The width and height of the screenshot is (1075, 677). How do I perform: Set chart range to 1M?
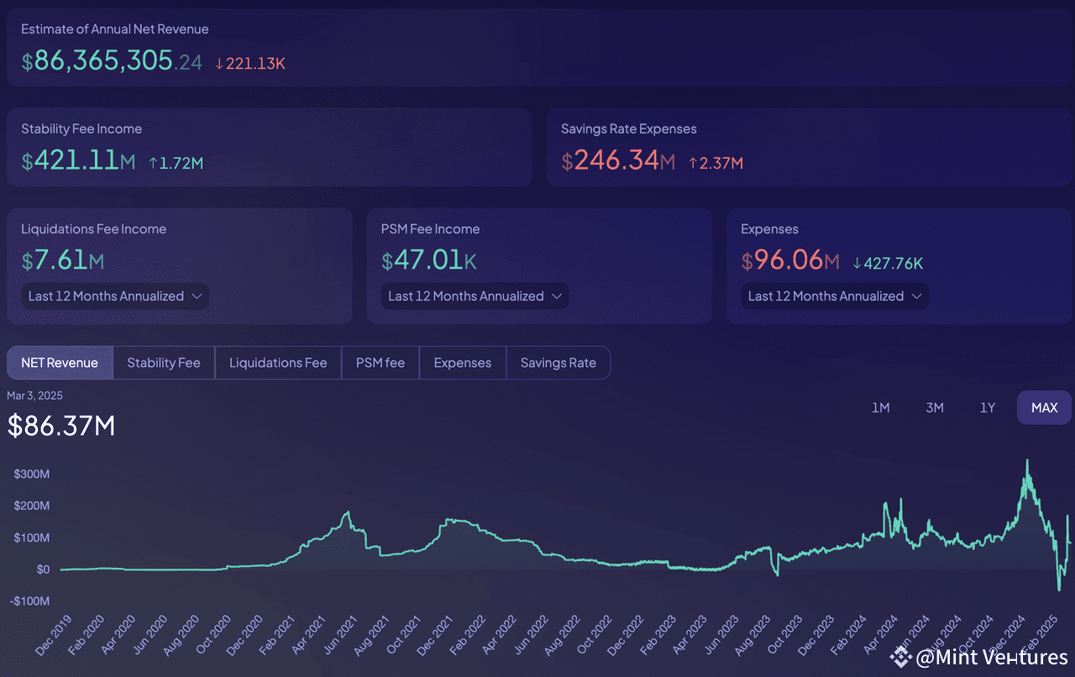click(x=880, y=407)
